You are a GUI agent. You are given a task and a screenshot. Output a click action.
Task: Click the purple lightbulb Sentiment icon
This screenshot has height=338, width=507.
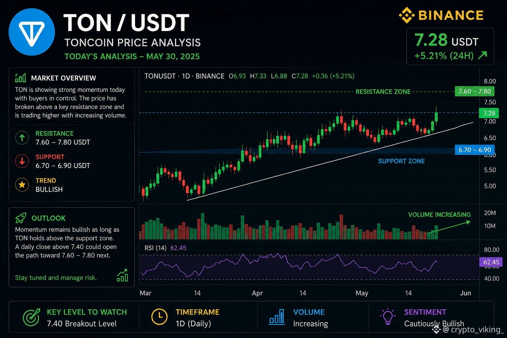pos(388,317)
